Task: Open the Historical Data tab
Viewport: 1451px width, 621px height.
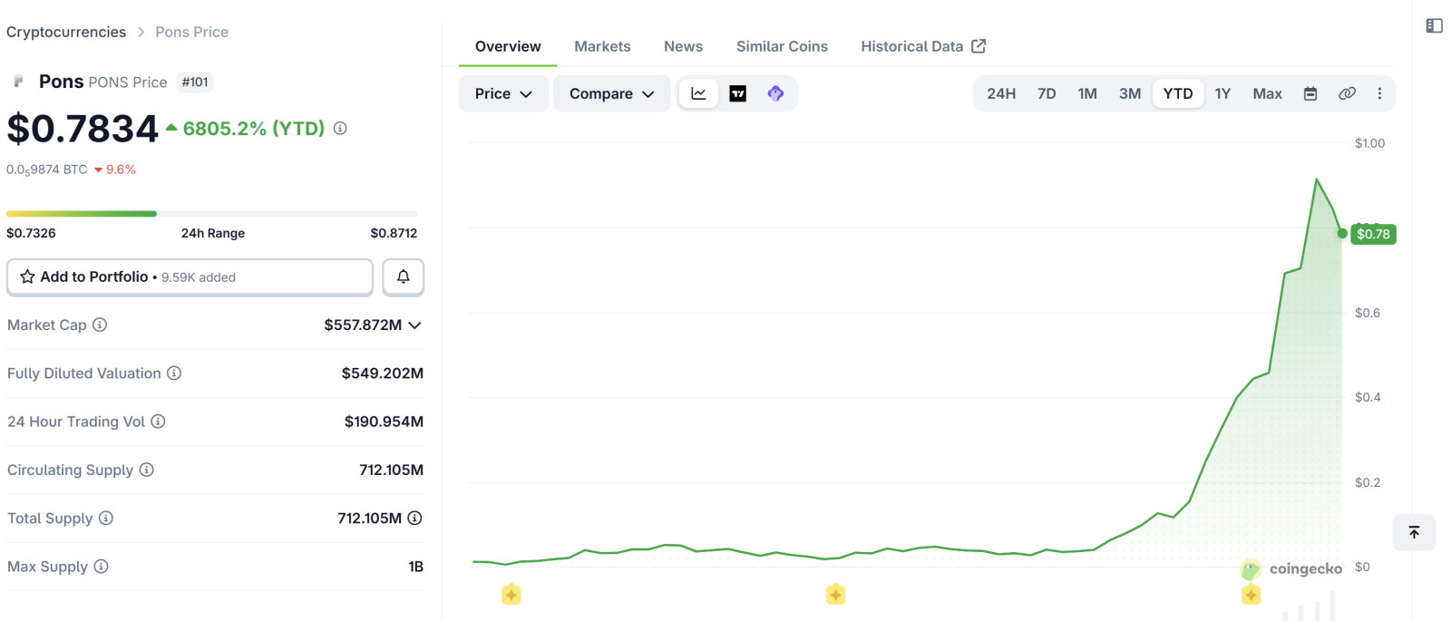Action: pos(923,46)
